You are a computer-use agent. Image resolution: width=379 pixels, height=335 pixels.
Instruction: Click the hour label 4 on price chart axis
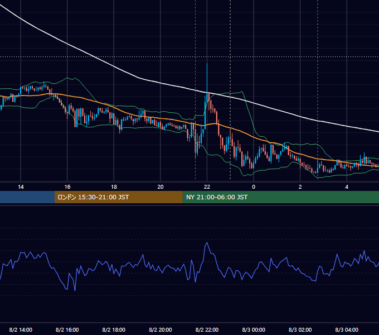(347, 187)
